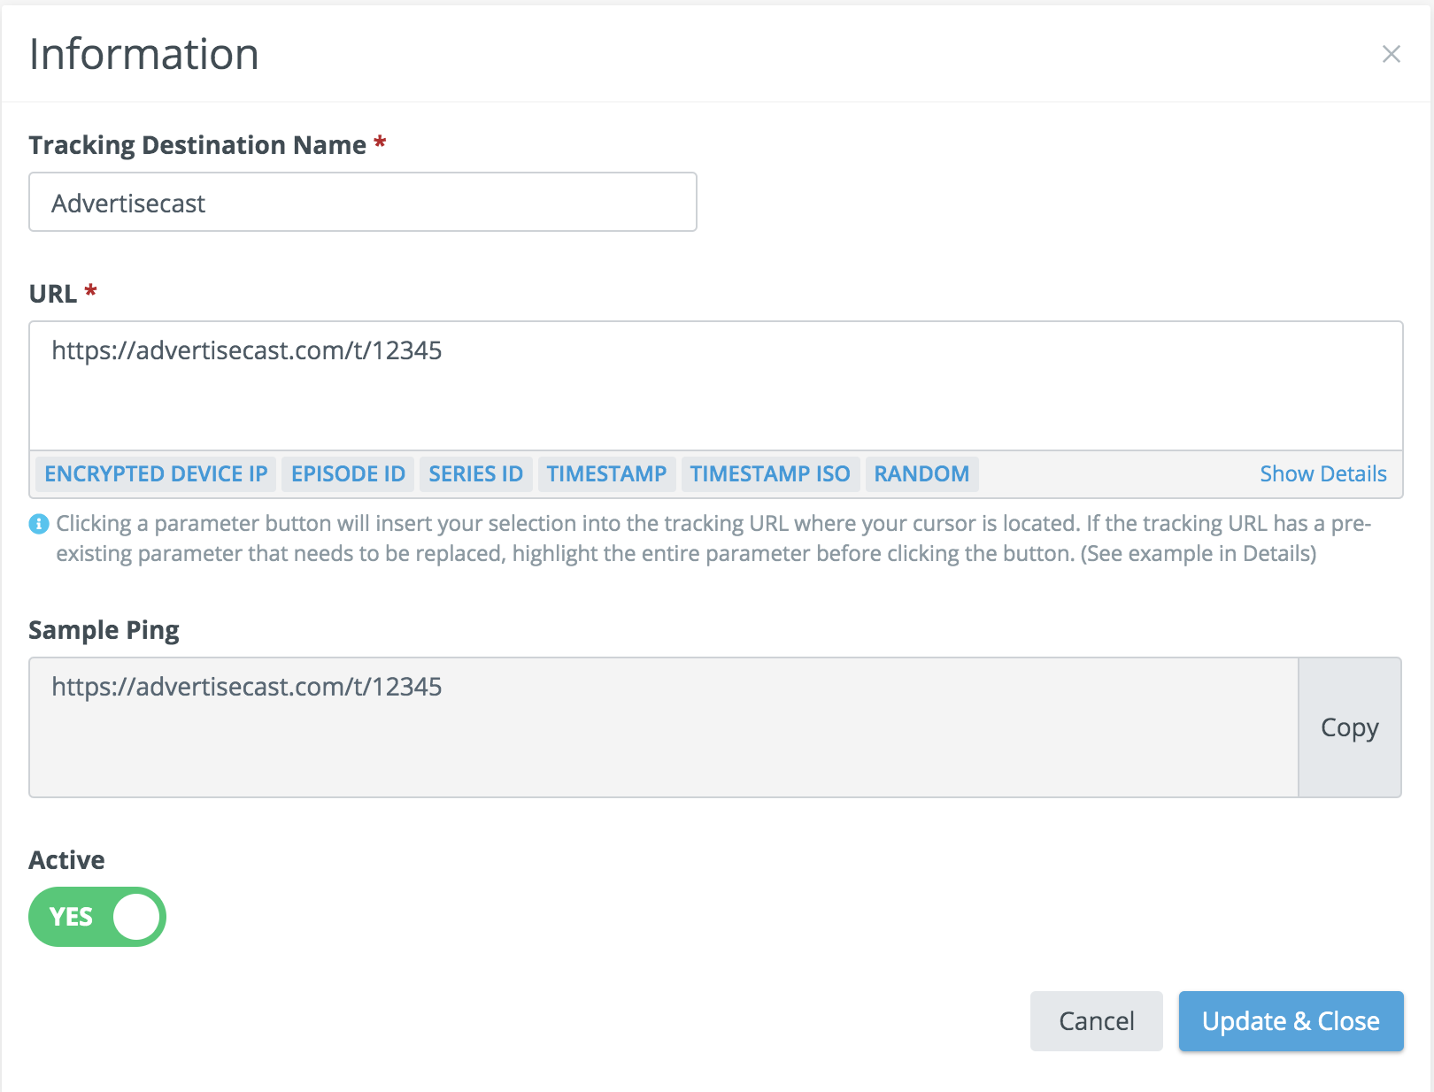1434x1092 pixels.
Task: Click the Active label text
Action: point(66,860)
